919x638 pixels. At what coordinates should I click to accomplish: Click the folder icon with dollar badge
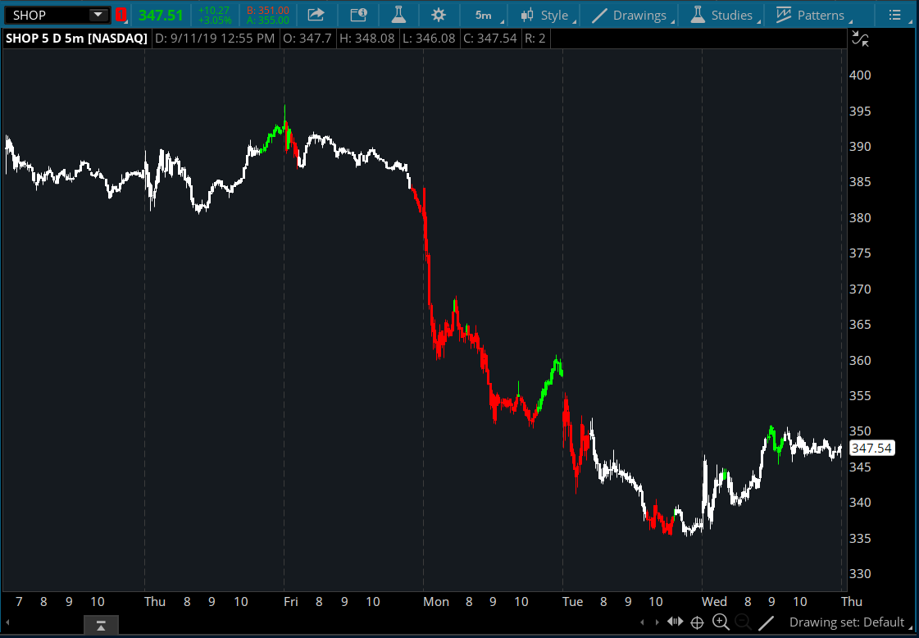[358, 15]
